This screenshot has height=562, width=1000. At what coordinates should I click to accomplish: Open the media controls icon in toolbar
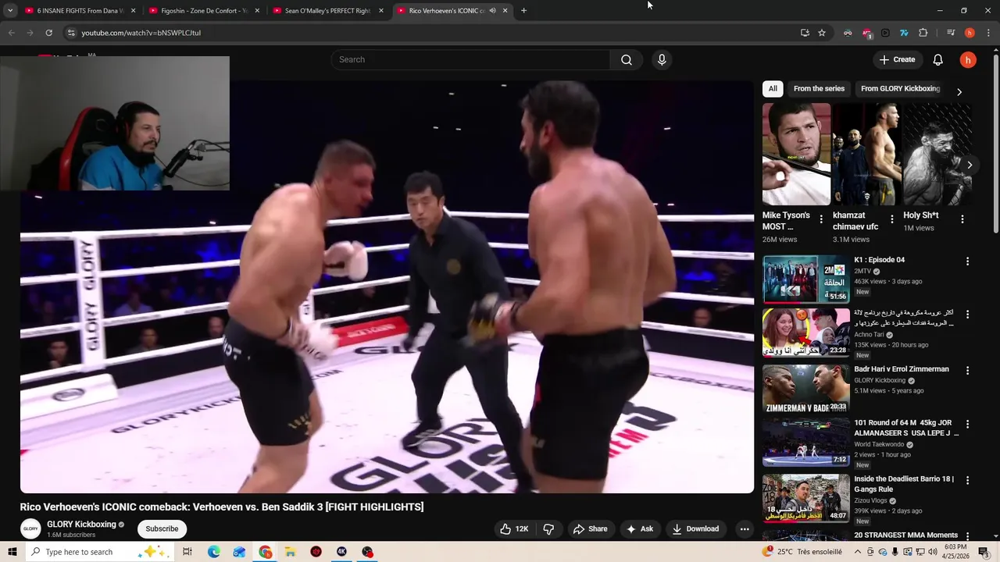click(951, 33)
